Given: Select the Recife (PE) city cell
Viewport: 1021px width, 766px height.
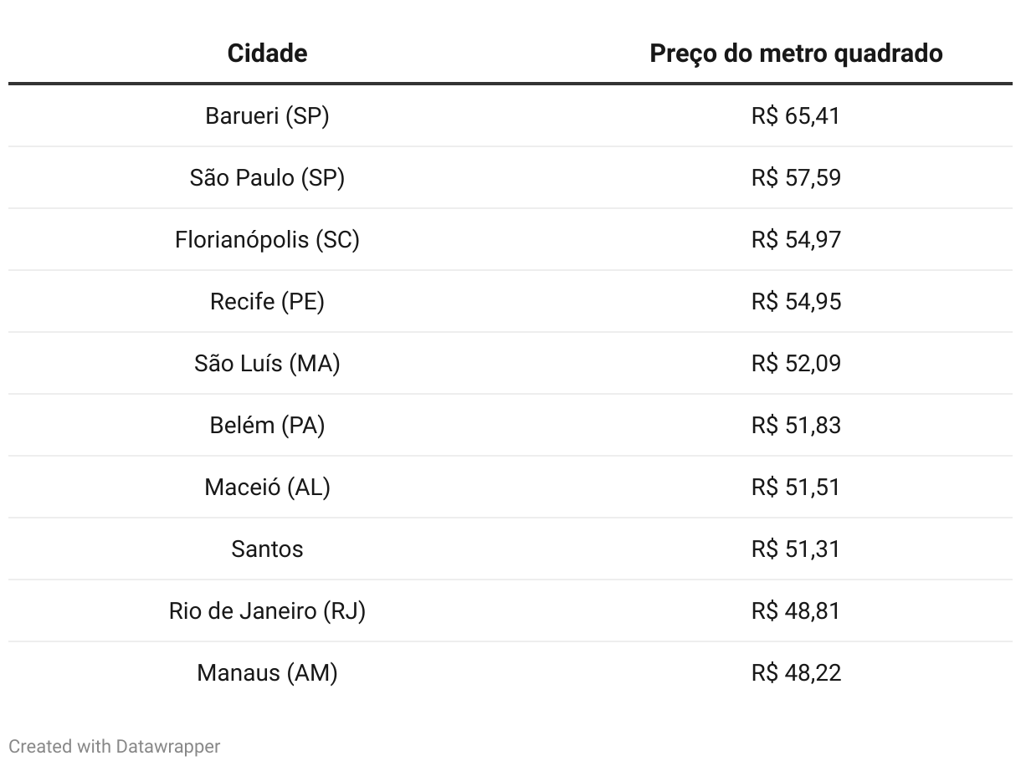Looking at the screenshot, I should coord(267,301).
